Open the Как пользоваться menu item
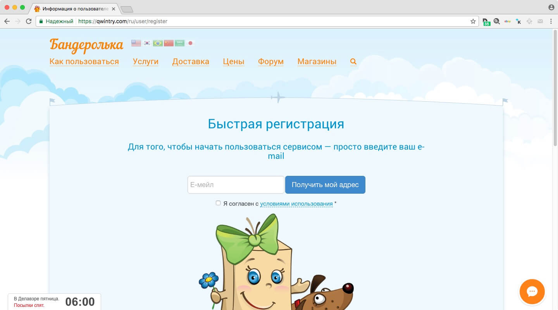The width and height of the screenshot is (558, 310). (x=84, y=61)
